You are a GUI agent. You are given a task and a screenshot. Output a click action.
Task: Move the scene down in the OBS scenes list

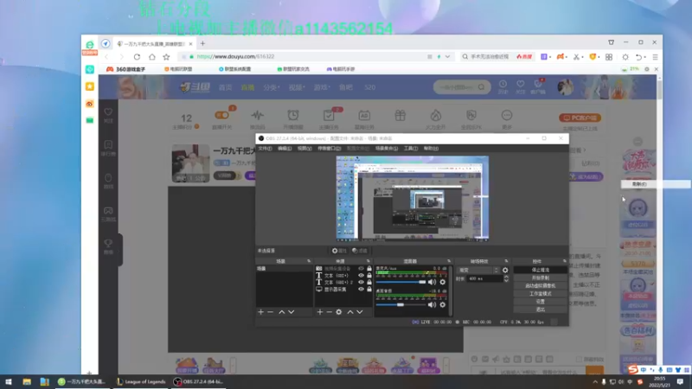pos(292,312)
